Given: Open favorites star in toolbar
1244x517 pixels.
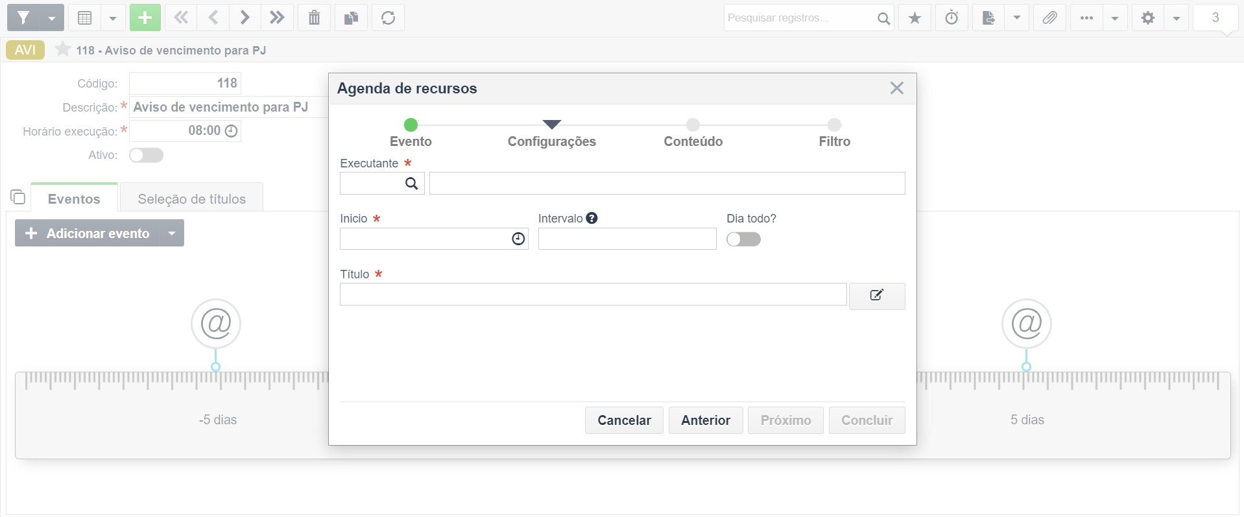Looking at the screenshot, I should [x=915, y=18].
